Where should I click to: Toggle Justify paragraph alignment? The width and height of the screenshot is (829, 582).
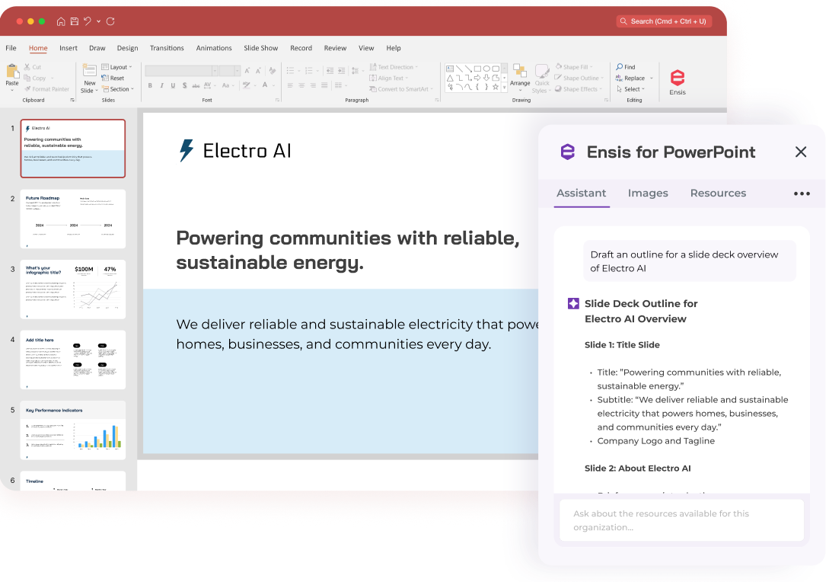[324, 85]
